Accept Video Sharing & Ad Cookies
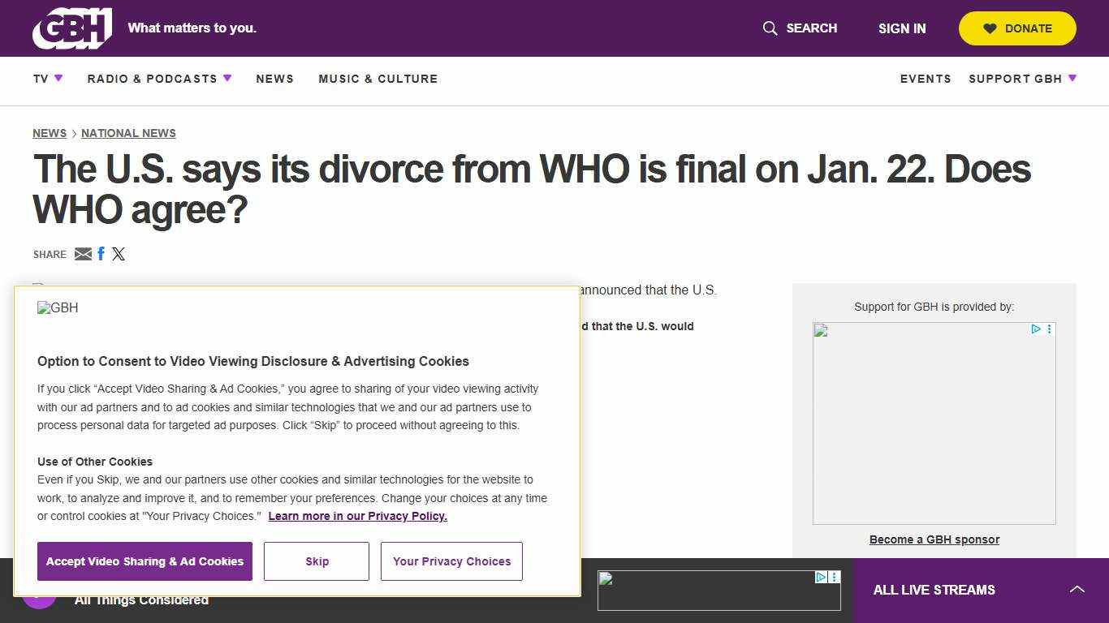Screen dimensions: 1109x623 coord(145,561)
